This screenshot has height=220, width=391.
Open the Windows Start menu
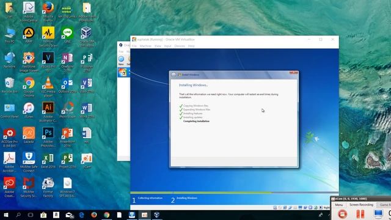6,215
